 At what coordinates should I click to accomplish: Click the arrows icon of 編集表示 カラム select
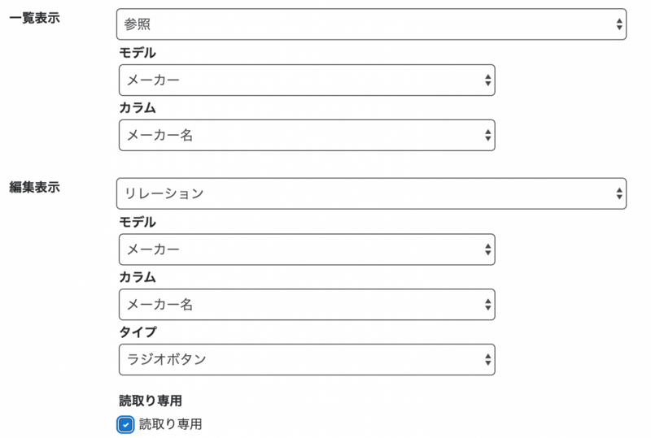[487, 304]
